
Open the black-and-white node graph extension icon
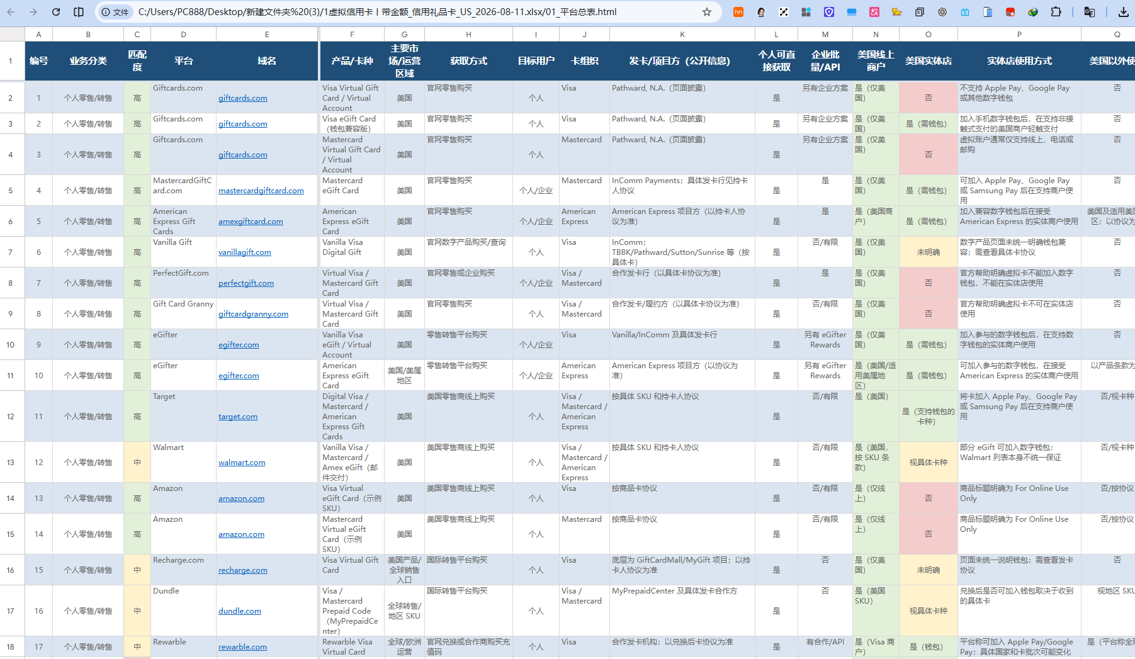pos(783,12)
